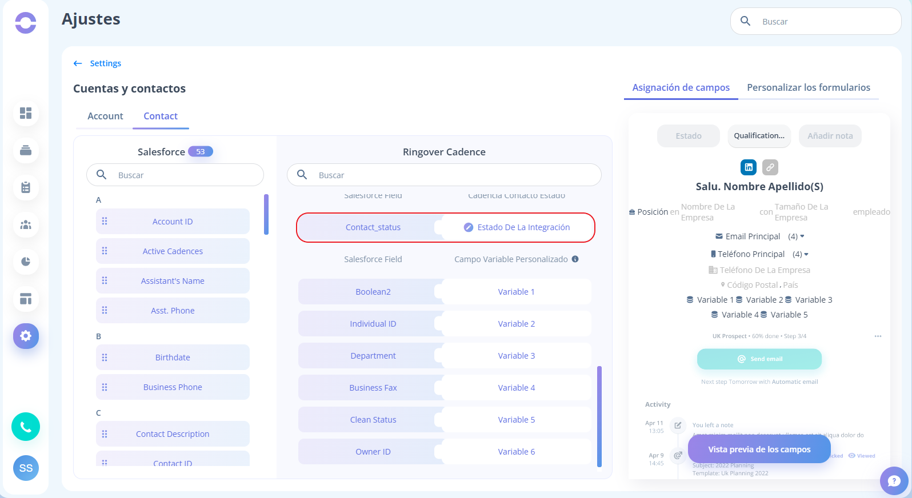Click the Ringover Cadence Buscar search field
912x498 pixels.
pyautogui.click(x=444, y=175)
